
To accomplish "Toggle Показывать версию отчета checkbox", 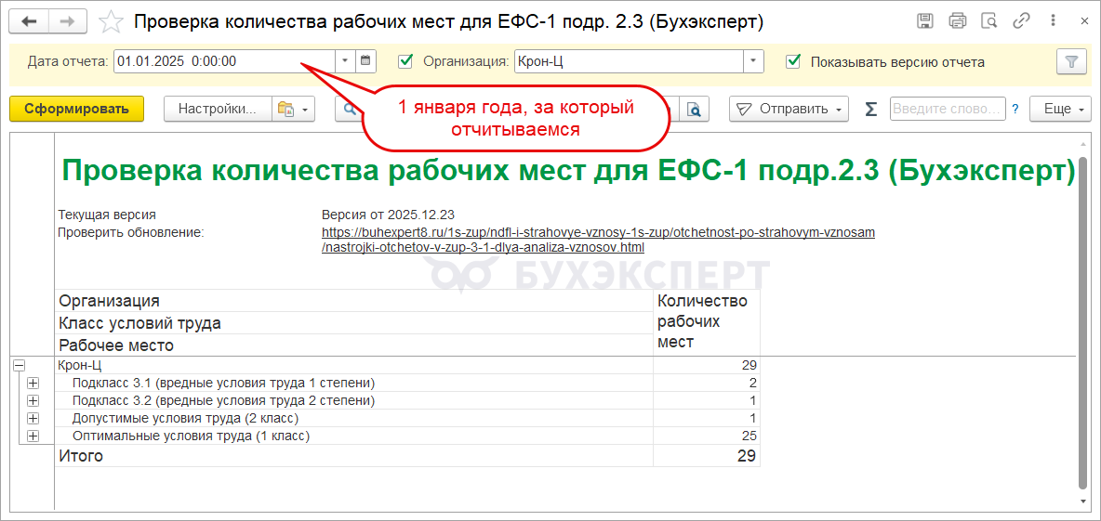I will [793, 61].
